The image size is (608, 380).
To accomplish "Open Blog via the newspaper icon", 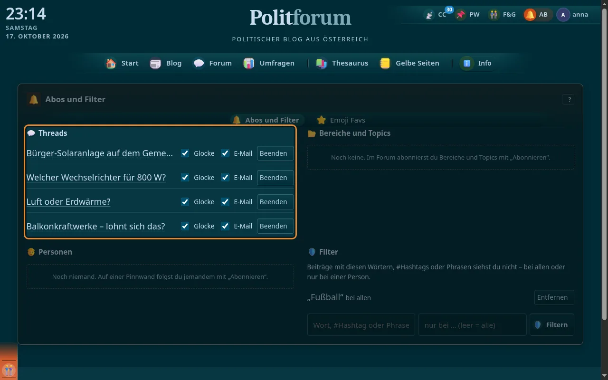I will click(x=155, y=63).
